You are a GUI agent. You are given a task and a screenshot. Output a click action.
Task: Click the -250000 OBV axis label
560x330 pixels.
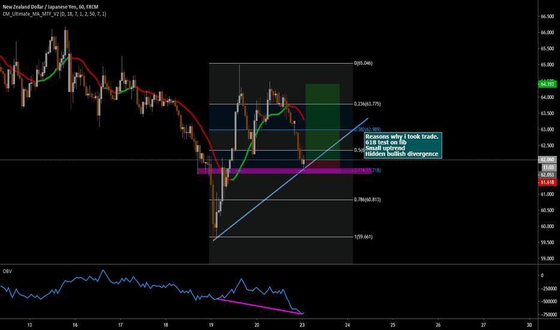(x=548, y=289)
